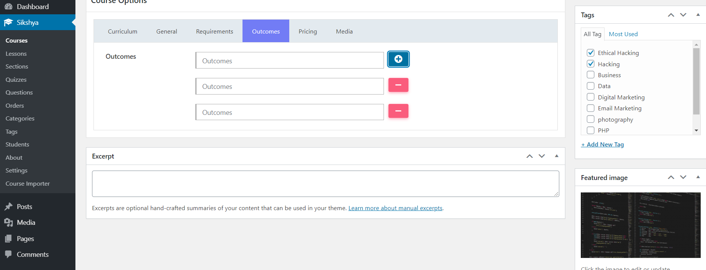Click the tag list scrollbar thumb

[696, 81]
